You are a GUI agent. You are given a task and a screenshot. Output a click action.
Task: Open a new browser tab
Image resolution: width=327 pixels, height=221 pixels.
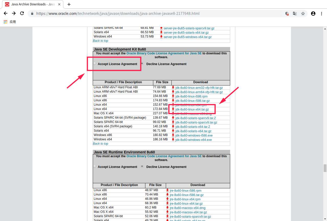click(69, 4)
